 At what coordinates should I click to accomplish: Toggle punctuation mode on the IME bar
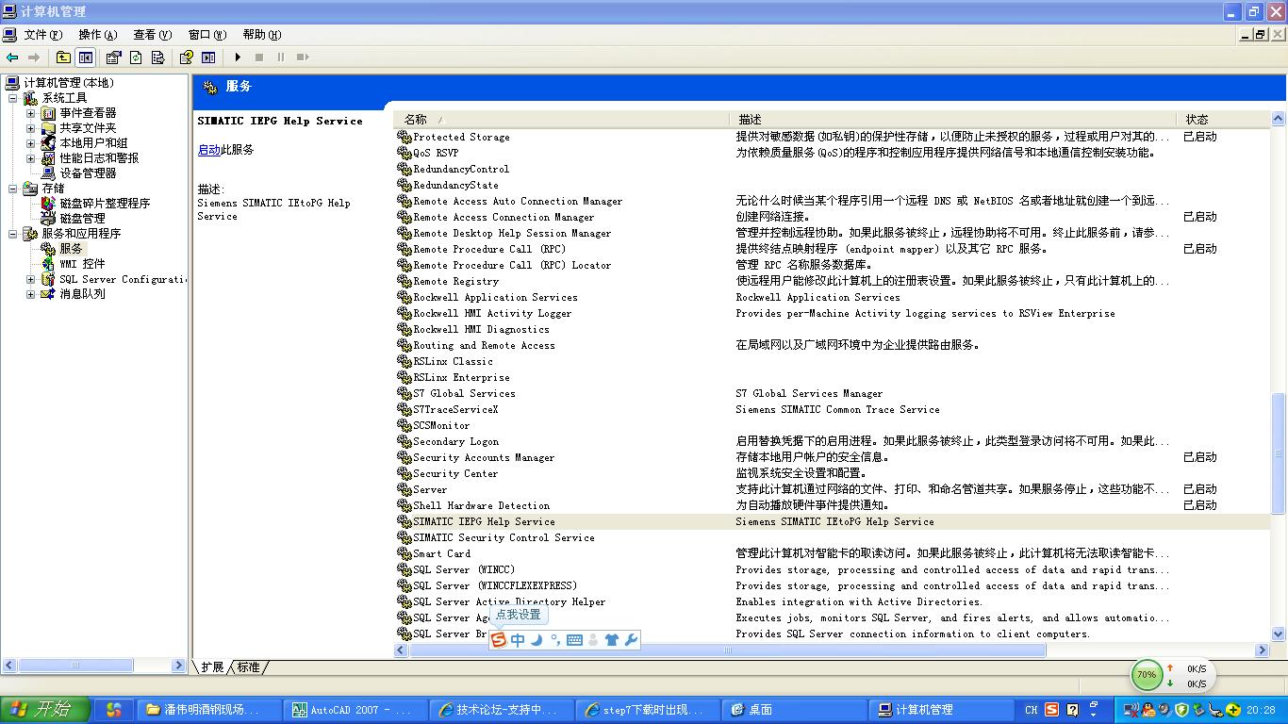click(555, 640)
